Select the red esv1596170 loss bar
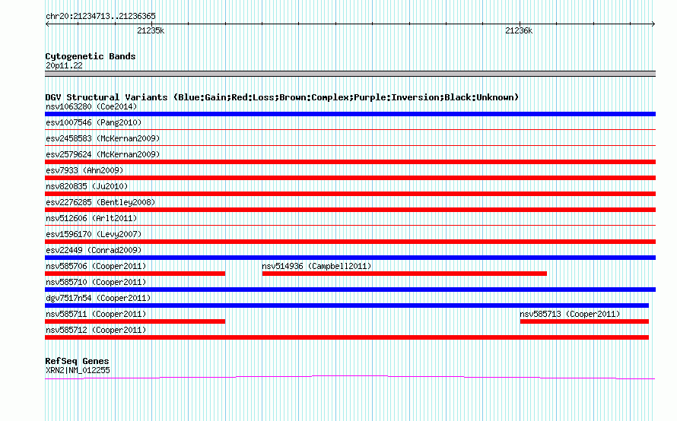This screenshot has height=421, width=677. click(x=350, y=242)
